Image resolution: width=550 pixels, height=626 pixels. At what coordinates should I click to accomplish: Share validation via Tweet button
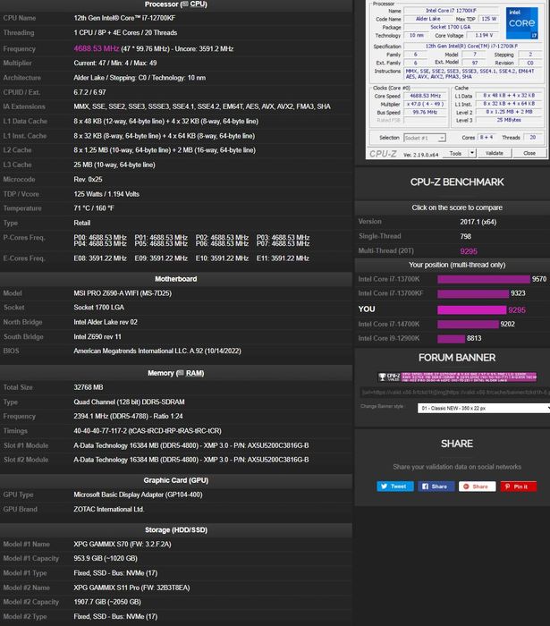tap(395, 486)
